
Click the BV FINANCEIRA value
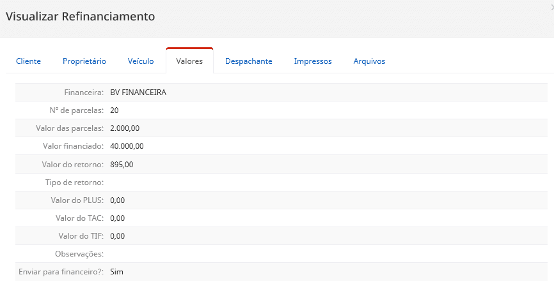point(138,93)
